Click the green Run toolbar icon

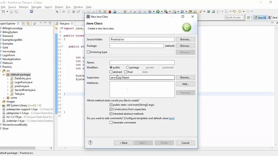[158, 12]
